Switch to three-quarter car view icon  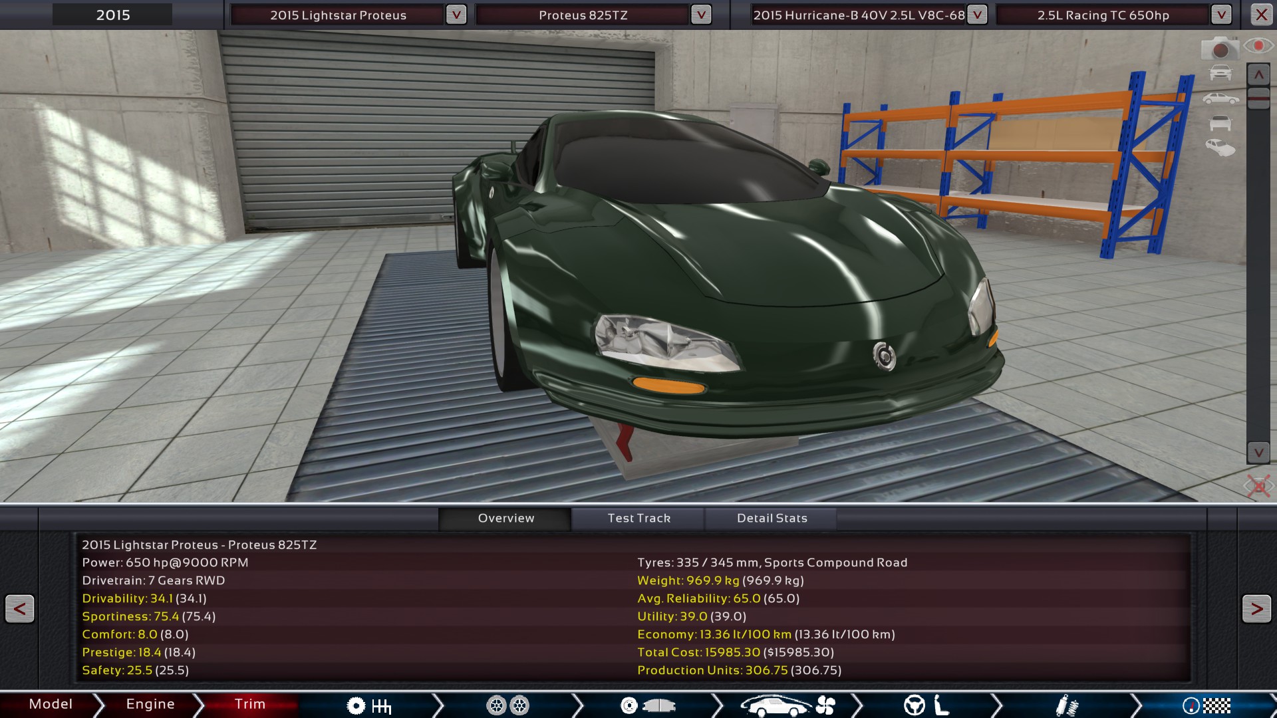(x=1220, y=148)
